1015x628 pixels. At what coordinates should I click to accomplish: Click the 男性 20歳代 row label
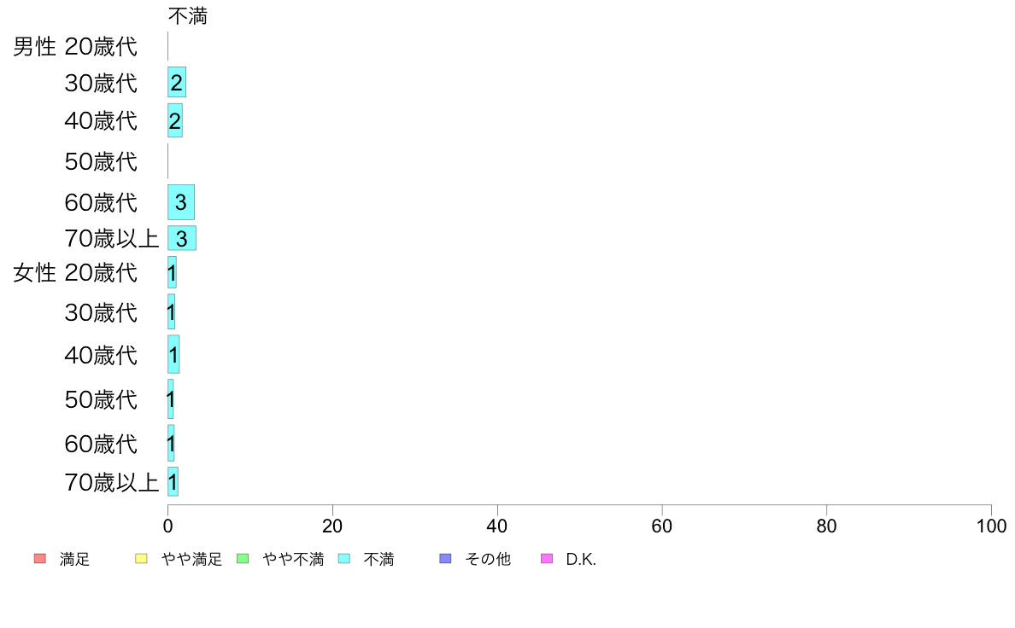[75, 47]
